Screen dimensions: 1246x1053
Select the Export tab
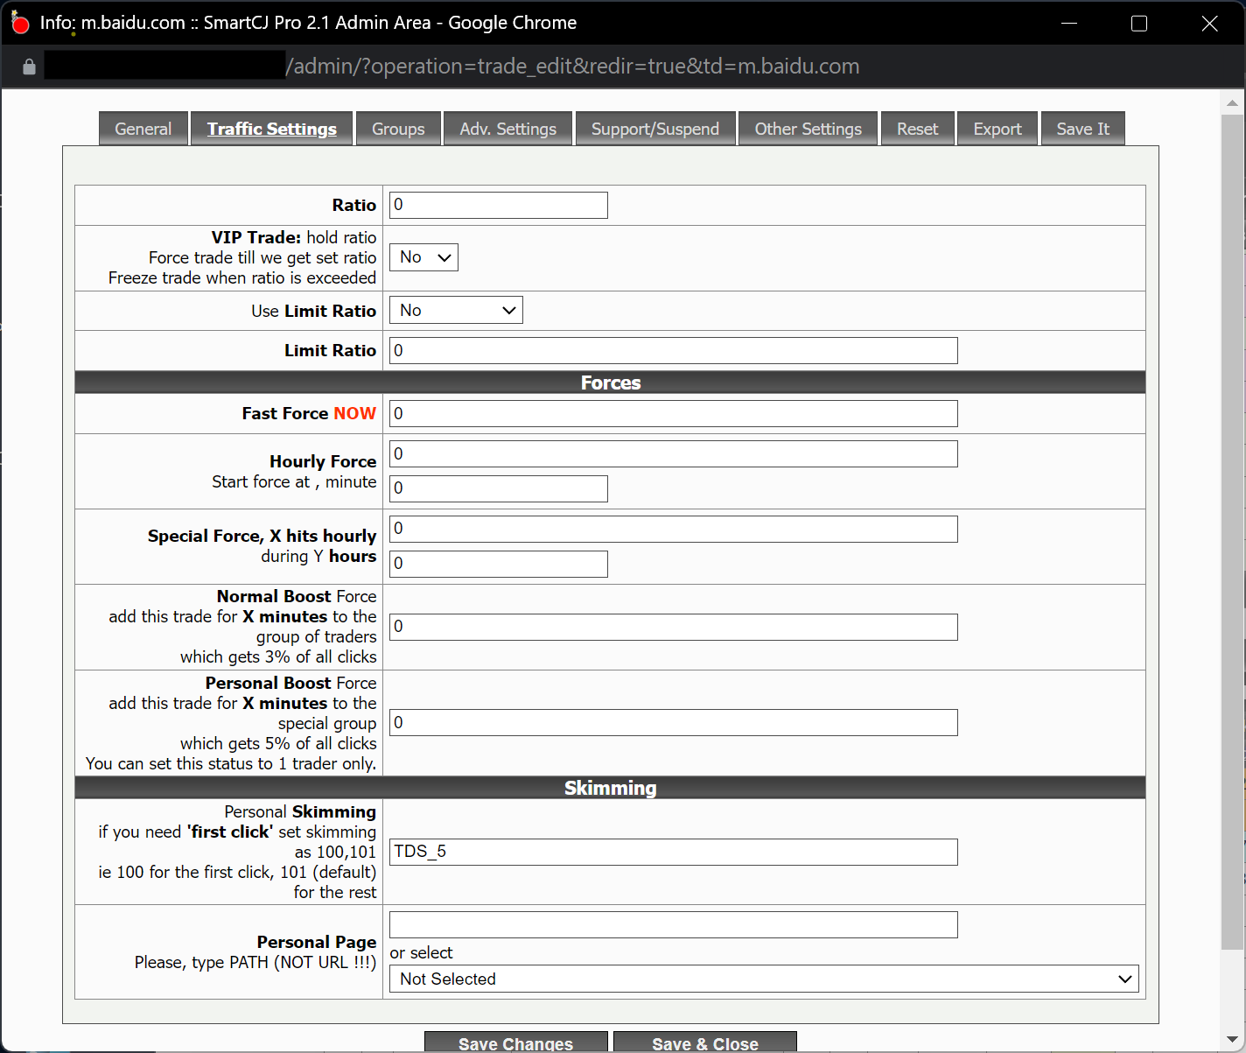coord(997,129)
